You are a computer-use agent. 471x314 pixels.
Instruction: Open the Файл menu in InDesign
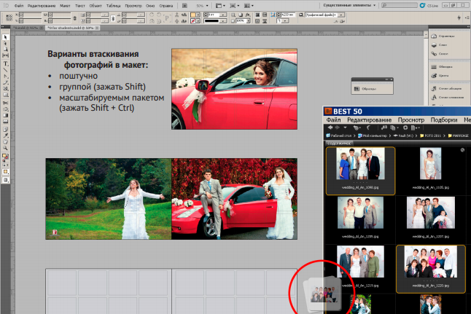pyautogui.click(x=19, y=6)
